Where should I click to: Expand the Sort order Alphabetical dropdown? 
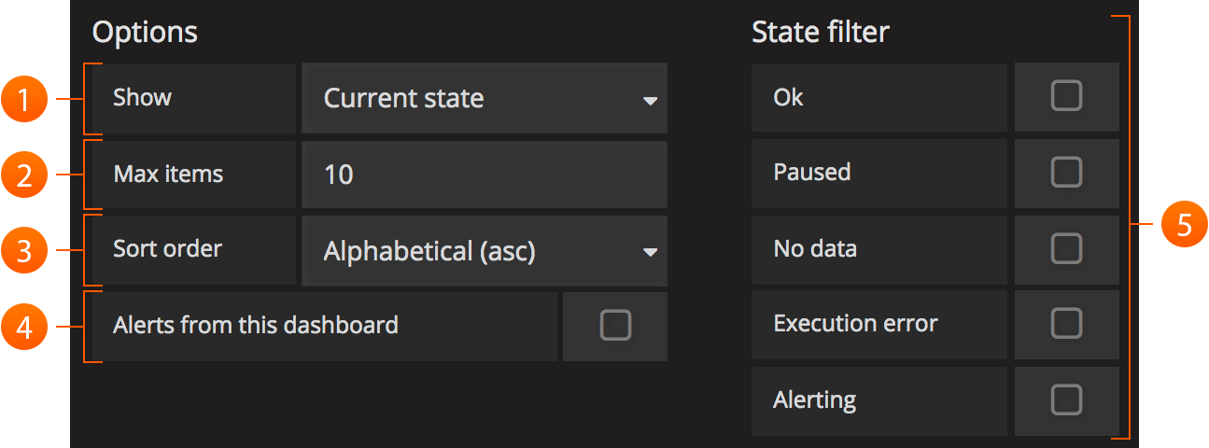pos(485,251)
